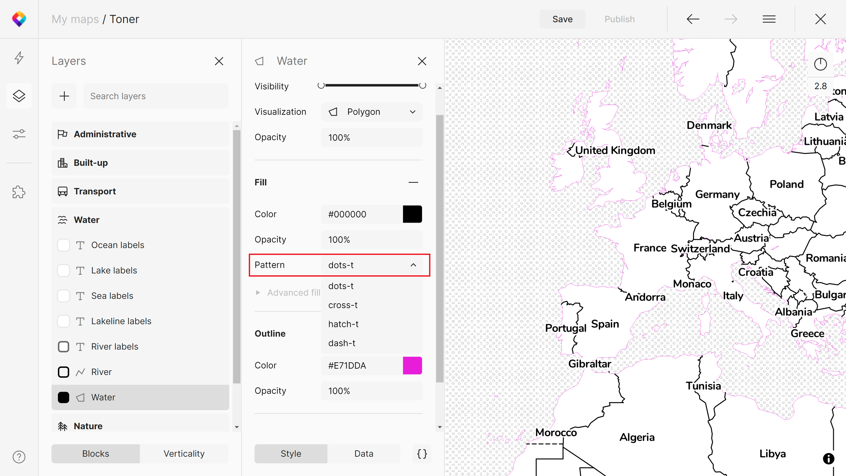Viewport: 846px width, 476px height.
Task: Click the plus add layer button
Action: (64, 96)
